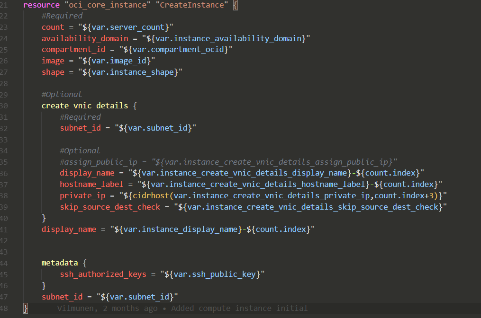Click the closing brace of the metadata block
481x318 pixels.
tap(44, 285)
